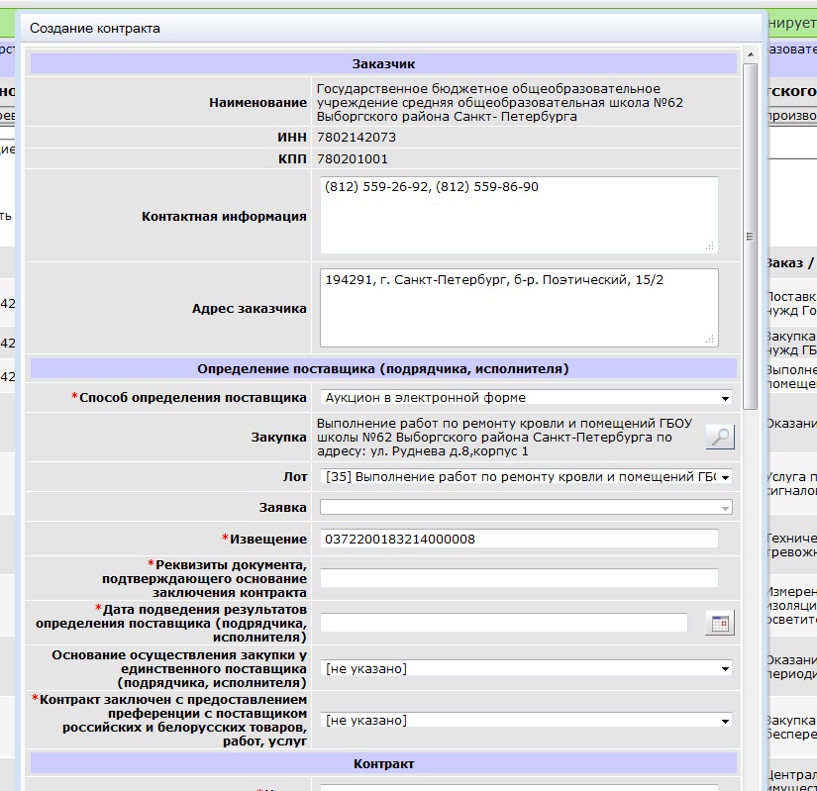Image resolution: width=817 pixels, height=791 pixels.
Task: Click the dialog vertical scrollbar thumb
Action: (751, 237)
